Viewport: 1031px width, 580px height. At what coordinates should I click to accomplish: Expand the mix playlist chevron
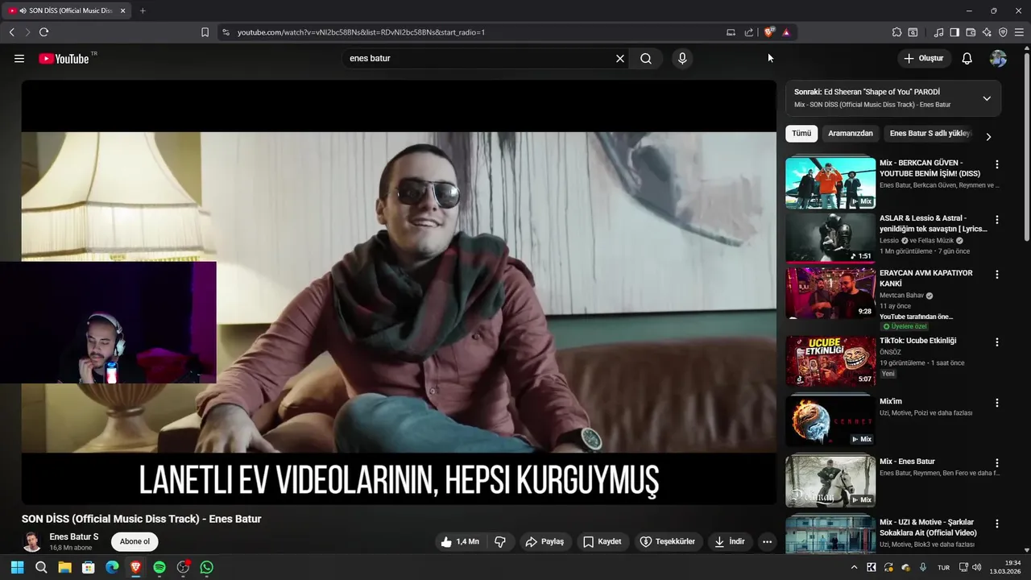click(x=987, y=98)
